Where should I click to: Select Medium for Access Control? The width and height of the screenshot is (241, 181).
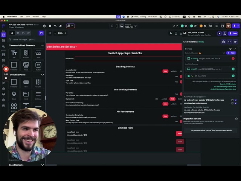pyautogui.click(x=174, y=71)
